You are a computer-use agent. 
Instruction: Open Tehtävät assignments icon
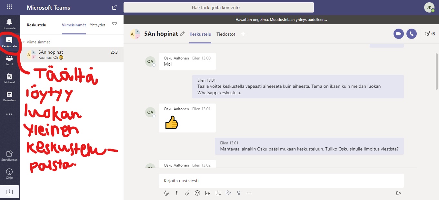(9, 78)
